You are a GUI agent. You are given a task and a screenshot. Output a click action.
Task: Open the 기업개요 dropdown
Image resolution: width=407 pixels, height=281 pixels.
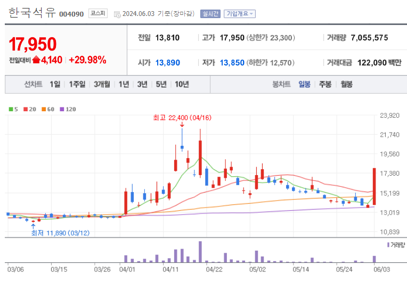[240, 14]
